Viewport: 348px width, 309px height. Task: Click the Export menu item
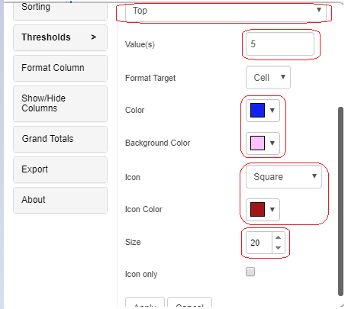[60, 169]
